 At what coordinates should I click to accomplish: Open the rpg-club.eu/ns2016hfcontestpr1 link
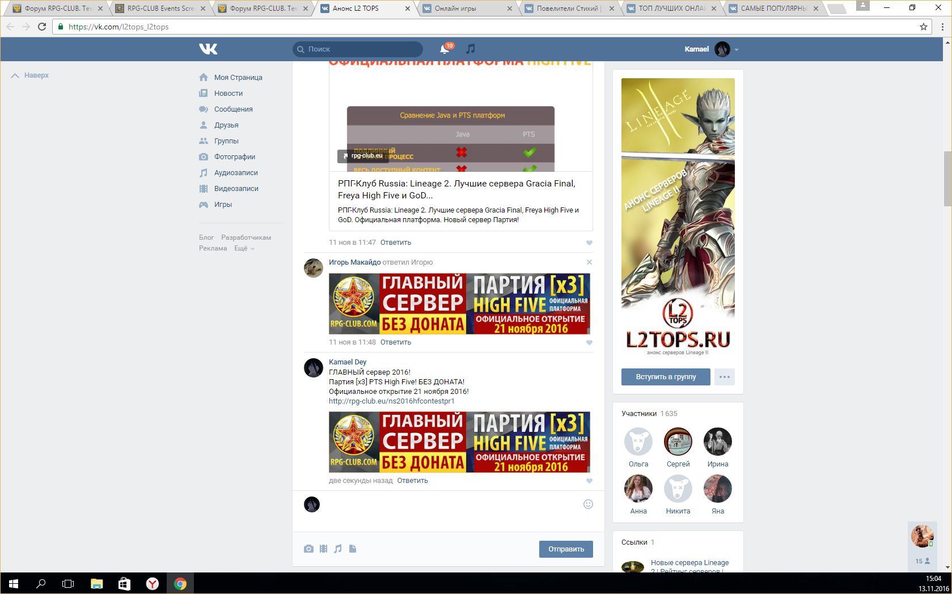click(392, 401)
